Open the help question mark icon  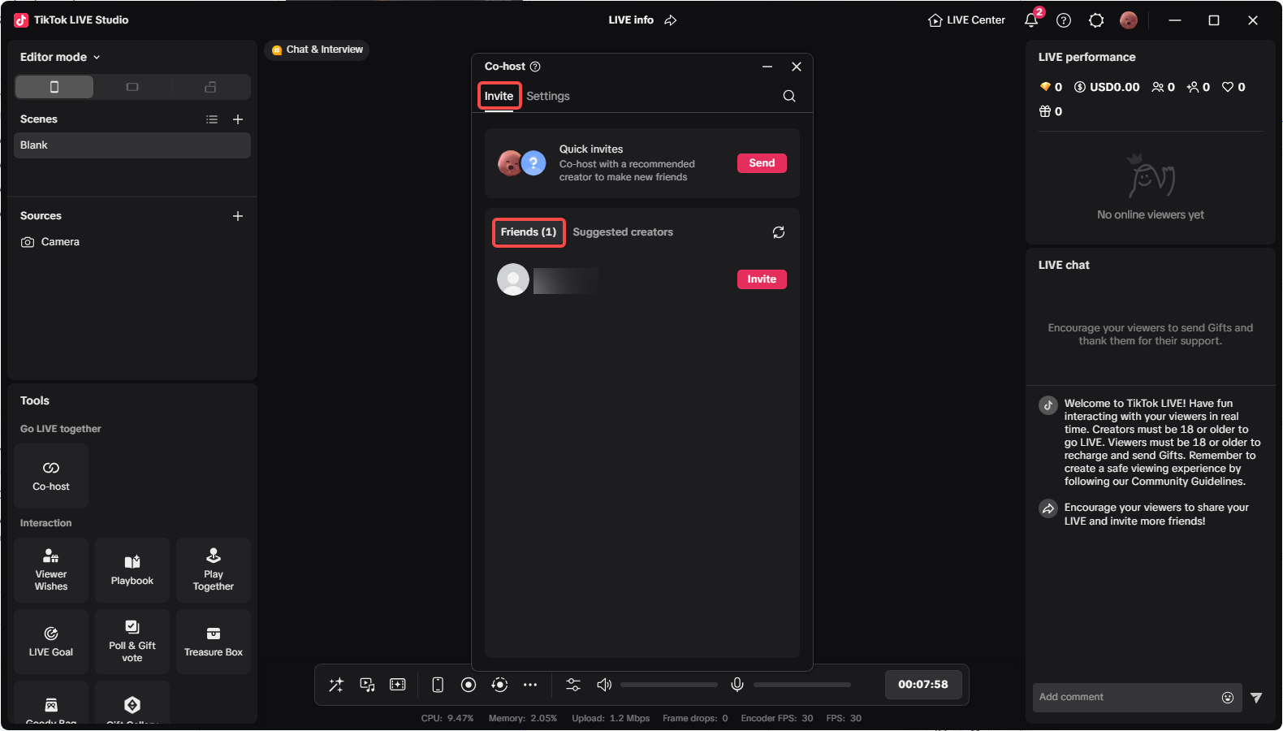[1064, 20]
